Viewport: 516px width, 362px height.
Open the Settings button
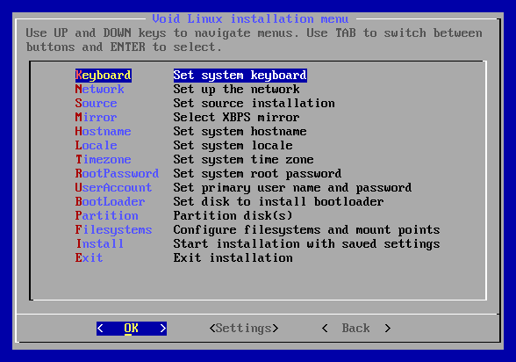point(244,329)
